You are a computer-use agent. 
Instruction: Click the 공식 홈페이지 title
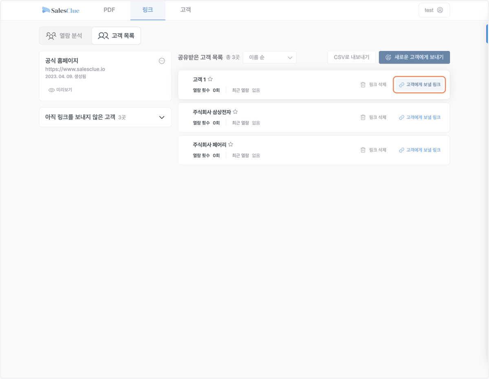tap(62, 61)
